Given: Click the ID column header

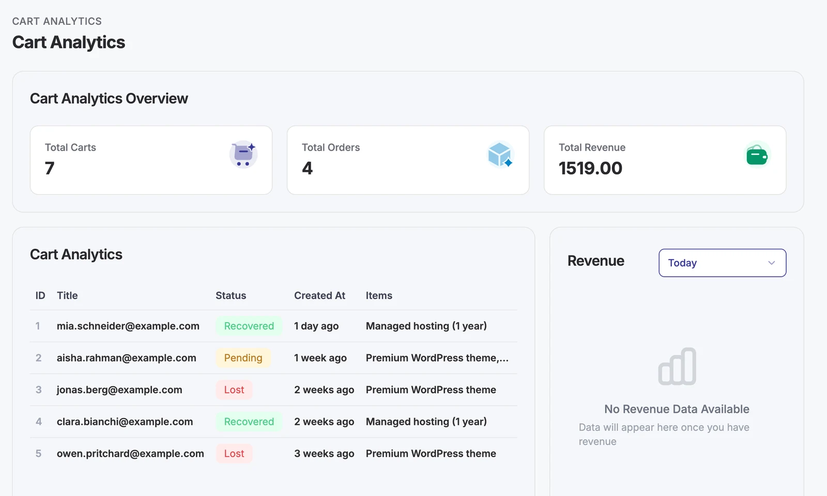Looking at the screenshot, I should coord(40,296).
